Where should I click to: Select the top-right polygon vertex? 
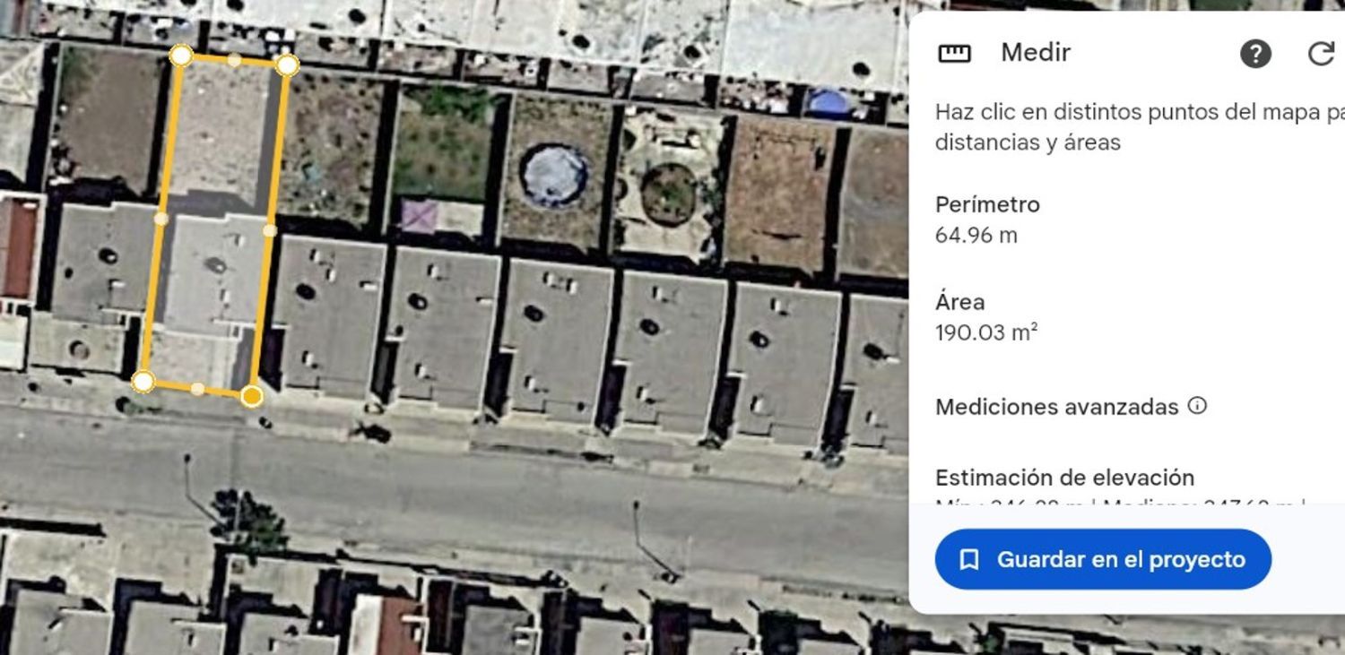(287, 65)
